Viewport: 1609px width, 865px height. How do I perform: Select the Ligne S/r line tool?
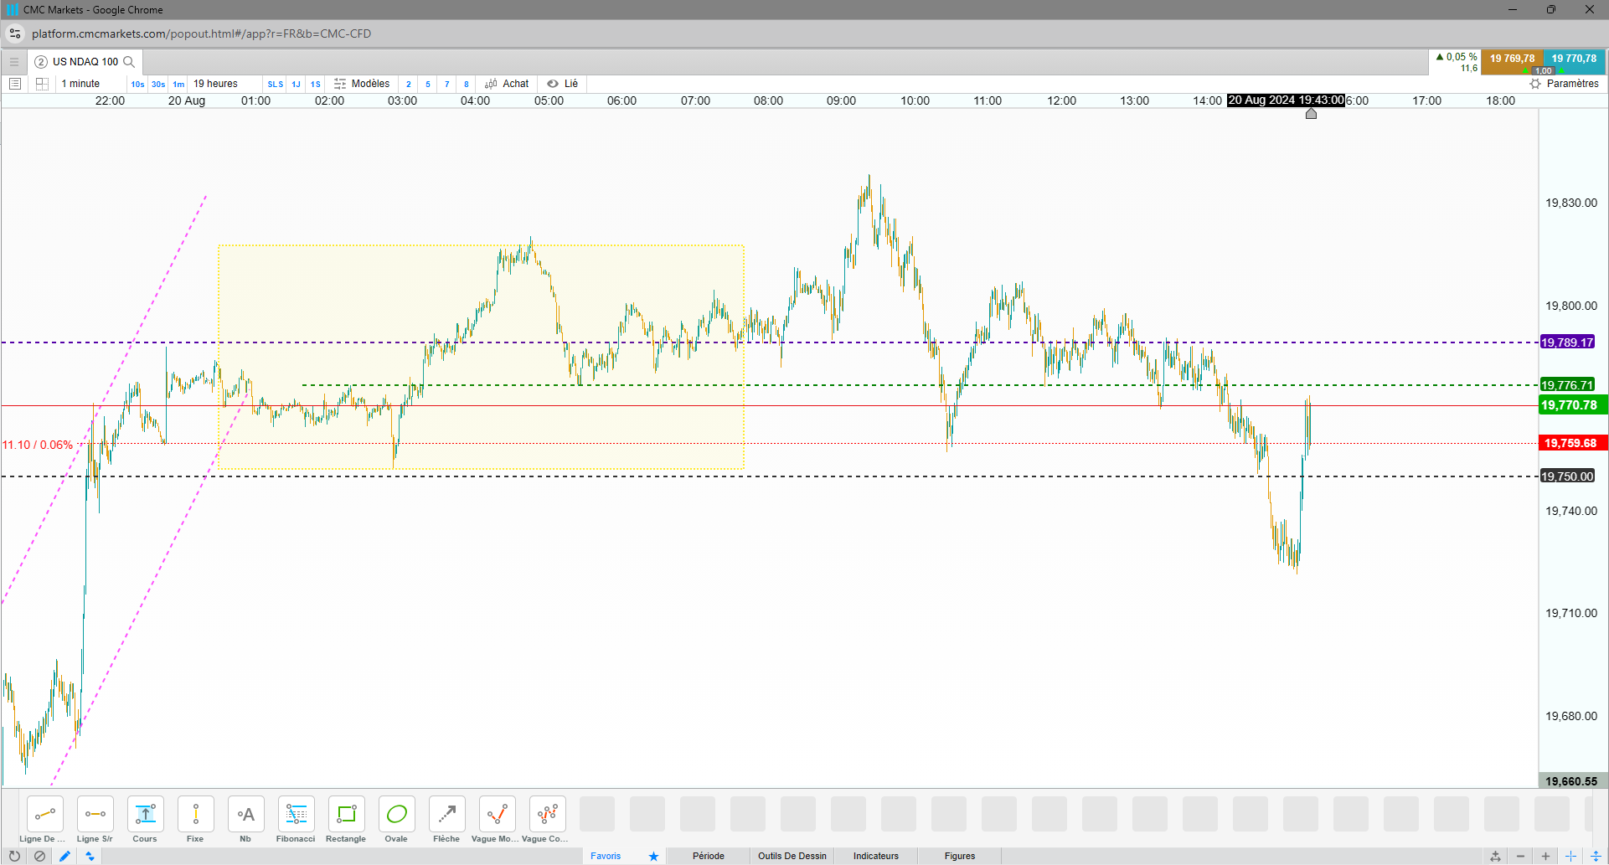tap(95, 819)
